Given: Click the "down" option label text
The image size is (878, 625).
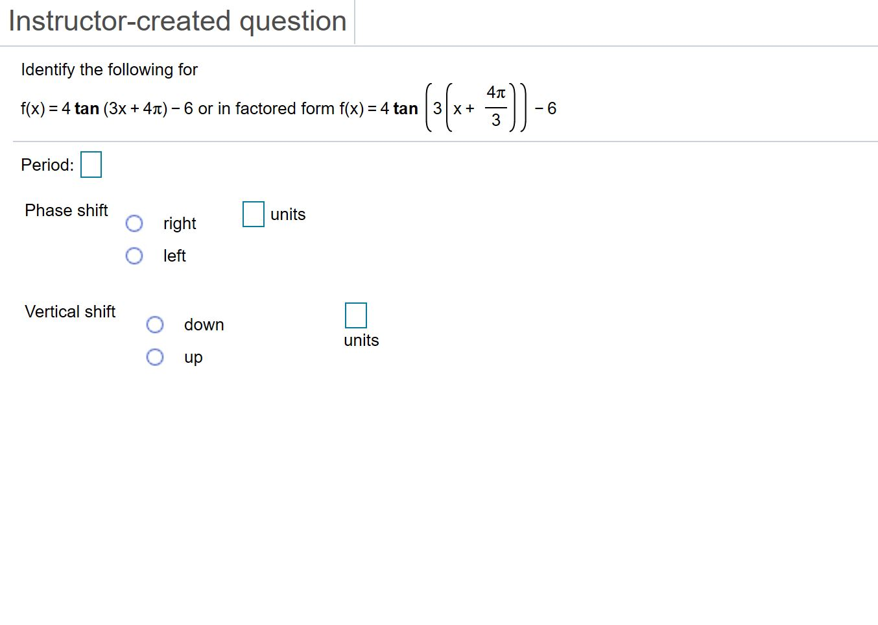Looking at the screenshot, I should [x=204, y=325].
